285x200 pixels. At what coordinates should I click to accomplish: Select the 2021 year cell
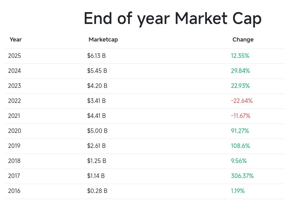14,116
